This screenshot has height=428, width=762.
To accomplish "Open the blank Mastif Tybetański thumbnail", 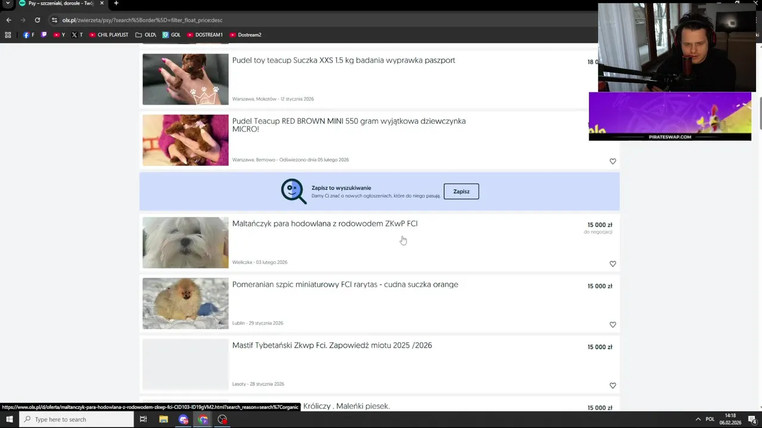I will click(185, 364).
